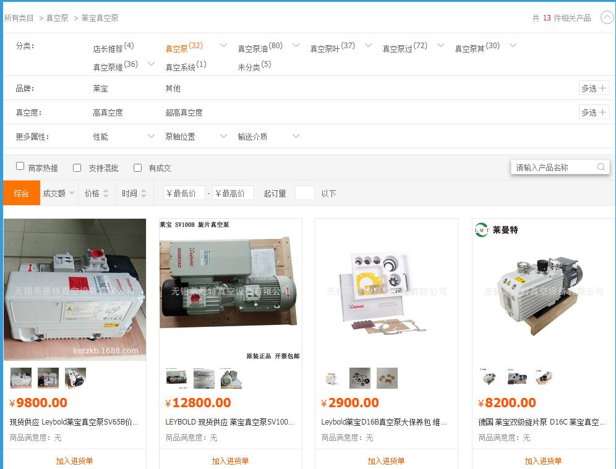Focus the 最高价 price input
Viewport: 616px width, 469px height.
pos(233,193)
